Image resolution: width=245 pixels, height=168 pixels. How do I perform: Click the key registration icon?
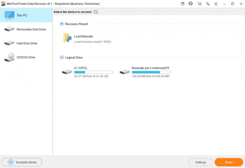[208, 4]
